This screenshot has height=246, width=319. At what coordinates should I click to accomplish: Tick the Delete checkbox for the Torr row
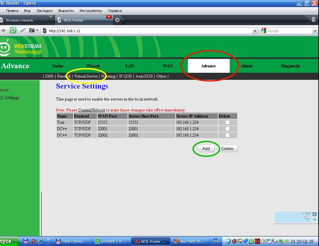[227, 122]
